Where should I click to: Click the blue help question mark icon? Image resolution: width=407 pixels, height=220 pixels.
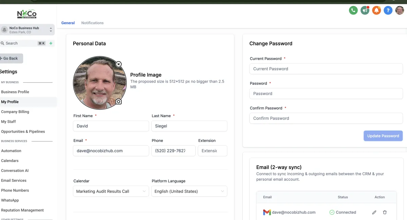388,10
